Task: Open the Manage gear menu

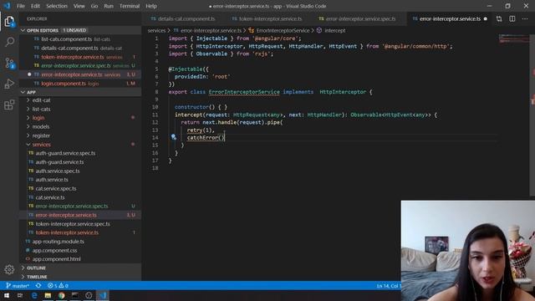Action: (x=9, y=269)
